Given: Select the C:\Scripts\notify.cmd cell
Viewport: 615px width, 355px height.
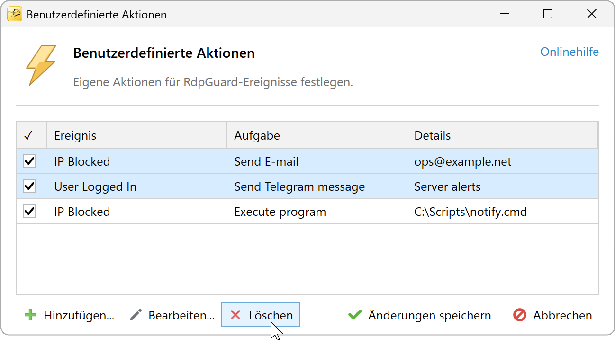Looking at the screenshot, I should (502, 212).
